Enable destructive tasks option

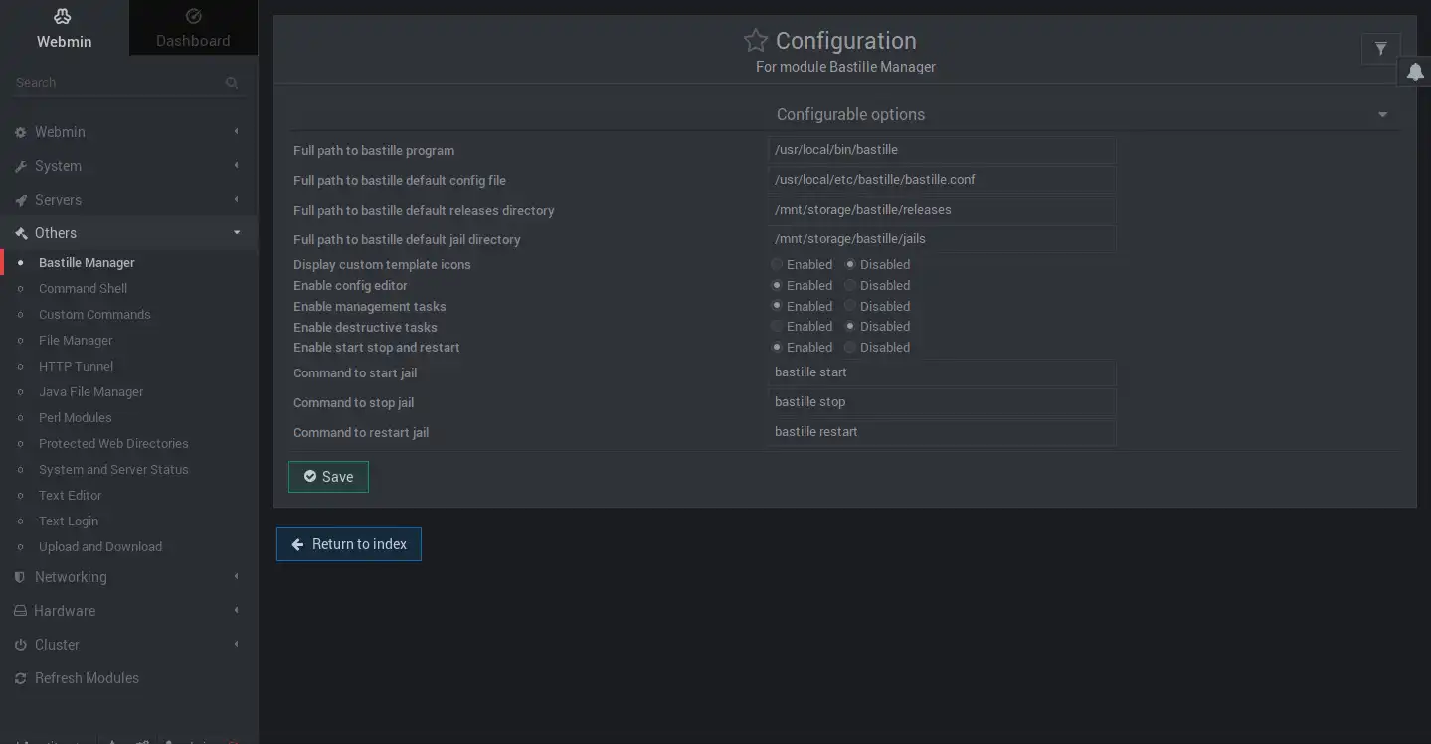777,326
